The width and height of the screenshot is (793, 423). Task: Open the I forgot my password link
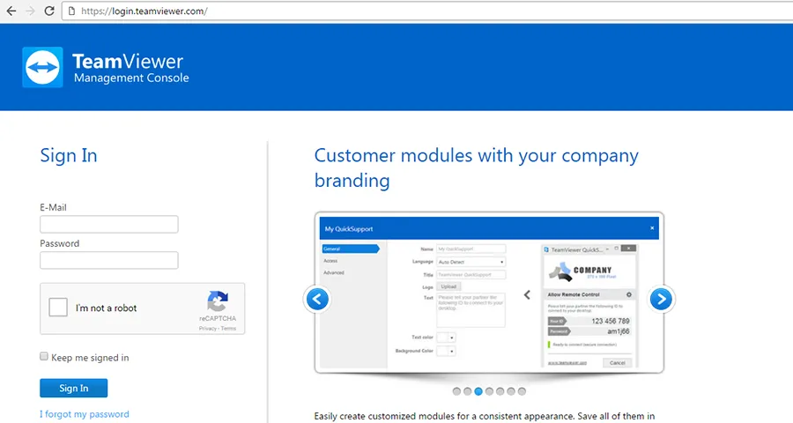[85, 414]
